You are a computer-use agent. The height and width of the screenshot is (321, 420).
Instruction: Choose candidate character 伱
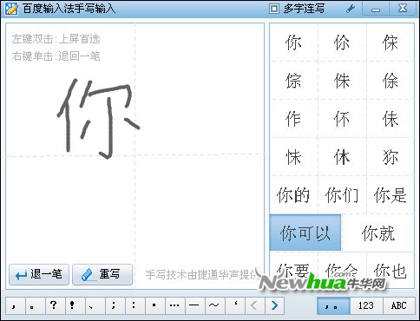tap(342, 43)
